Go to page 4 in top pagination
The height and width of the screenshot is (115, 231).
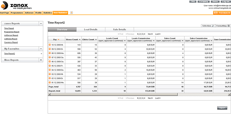[x=145, y=34]
